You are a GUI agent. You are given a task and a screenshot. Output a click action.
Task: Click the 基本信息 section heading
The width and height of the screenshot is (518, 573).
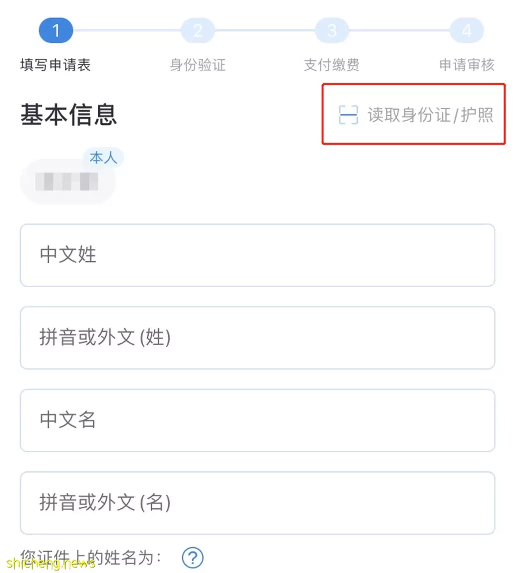point(69,114)
